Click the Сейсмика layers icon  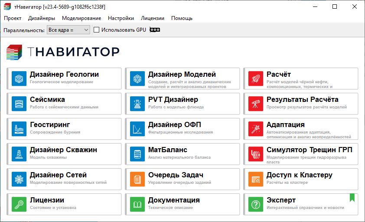click(x=19, y=104)
